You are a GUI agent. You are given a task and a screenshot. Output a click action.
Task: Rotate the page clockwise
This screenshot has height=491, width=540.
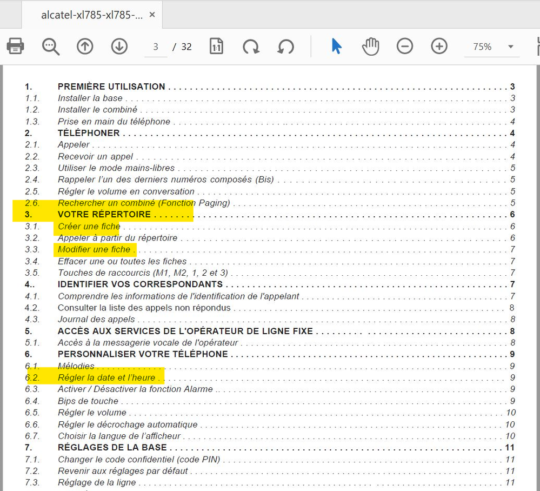click(x=251, y=47)
